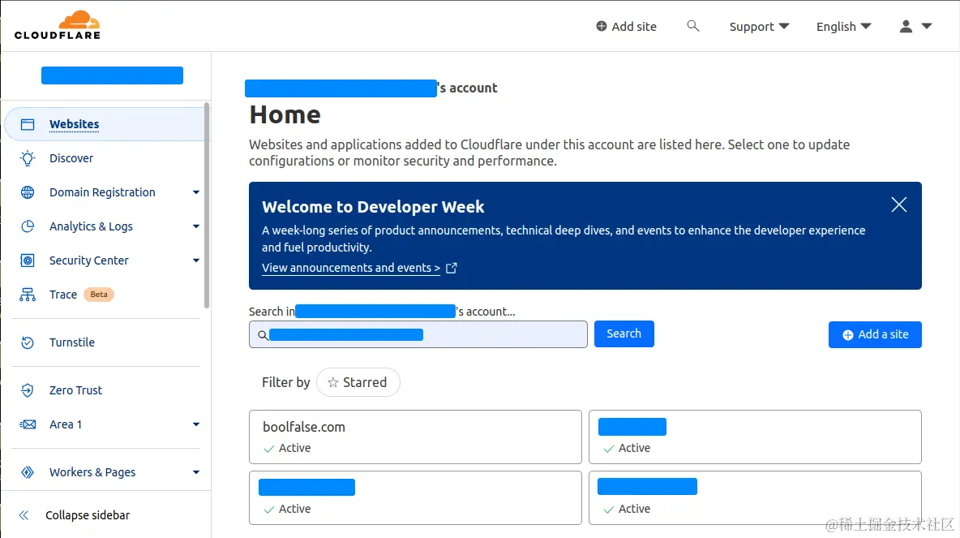This screenshot has height=538, width=960.
Task: Click the Cloudflare logo
Action: pos(58,25)
